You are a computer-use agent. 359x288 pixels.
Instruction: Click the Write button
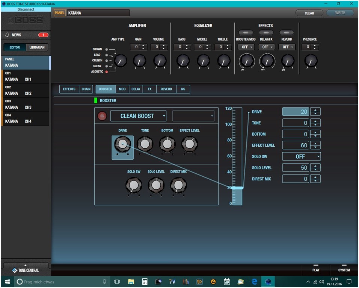340,13
